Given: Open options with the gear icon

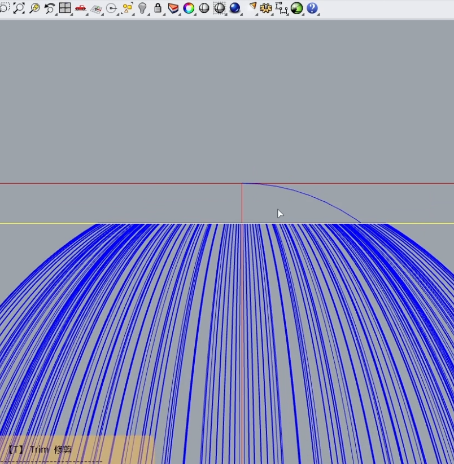Looking at the screenshot, I should click(265, 8).
